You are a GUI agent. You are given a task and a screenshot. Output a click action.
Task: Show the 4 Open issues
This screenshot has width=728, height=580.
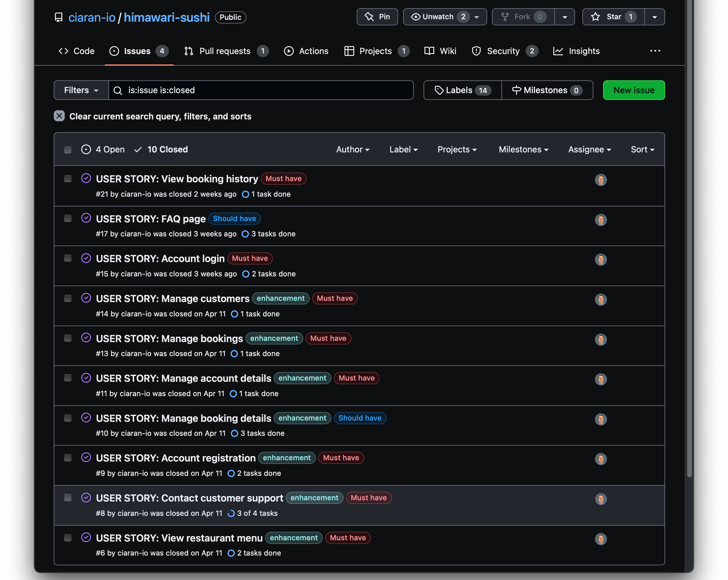click(103, 149)
